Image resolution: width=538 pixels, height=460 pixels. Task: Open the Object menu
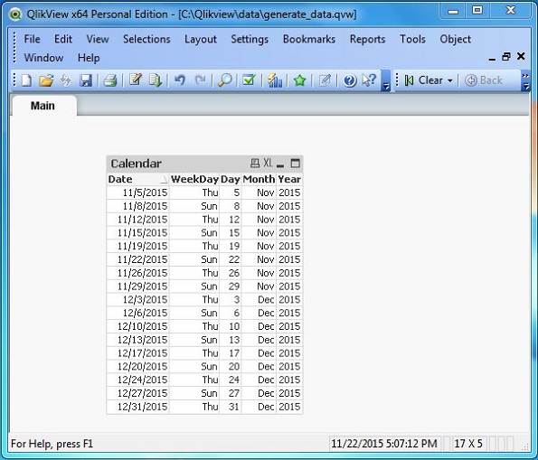[455, 39]
